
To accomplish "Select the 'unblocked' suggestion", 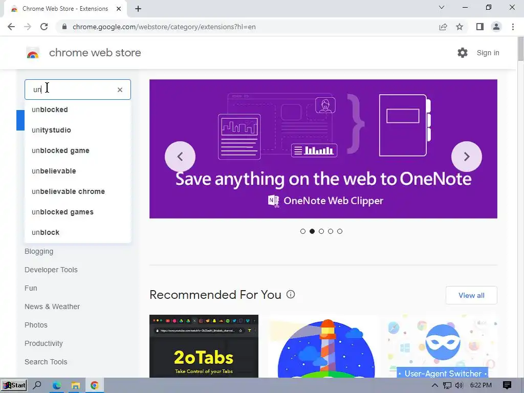I will pos(78,110).
